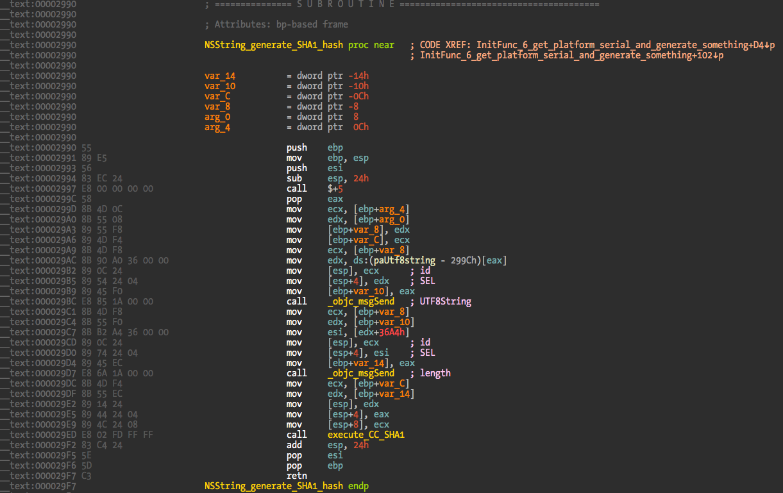Click the 24h operand in 'sub esp'
The image size is (783, 493).
361,178
